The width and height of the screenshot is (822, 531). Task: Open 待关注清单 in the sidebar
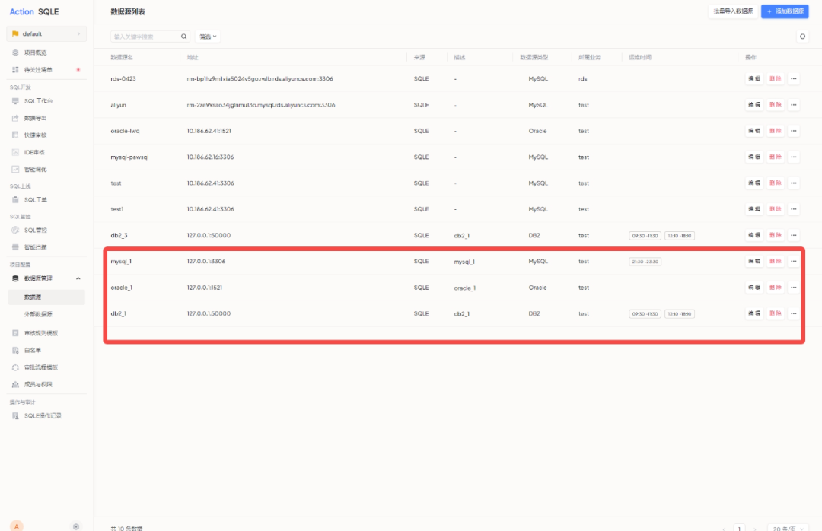pos(38,70)
